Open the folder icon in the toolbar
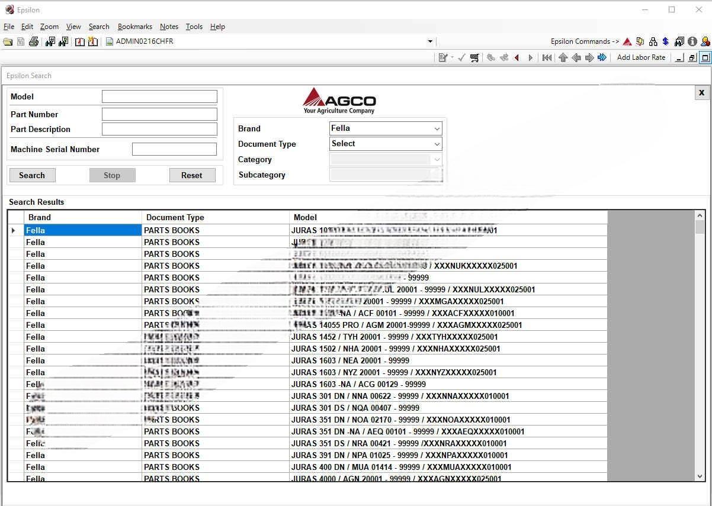Image resolution: width=712 pixels, height=506 pixels. click(x=8, y=41)
